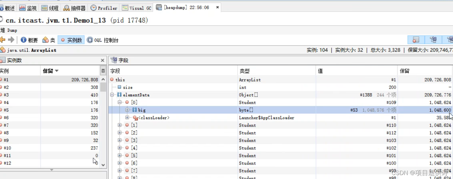
Task: Select the <classLoader> row
Action: (281, 117)
